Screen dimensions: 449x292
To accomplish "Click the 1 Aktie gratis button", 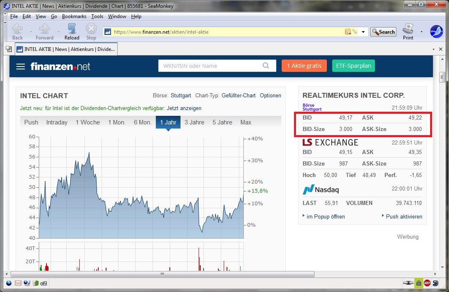I will [x=304, y=66].
